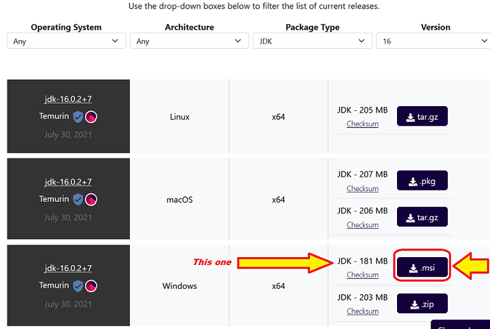Click the Temurin shield badge in the Linux row

pyautogui.click(x=78, y=117)
